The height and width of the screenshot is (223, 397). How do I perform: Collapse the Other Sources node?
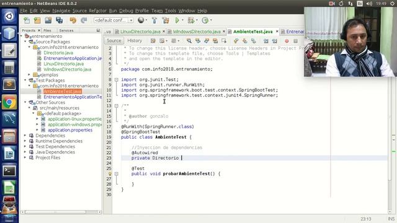[25, 102]
